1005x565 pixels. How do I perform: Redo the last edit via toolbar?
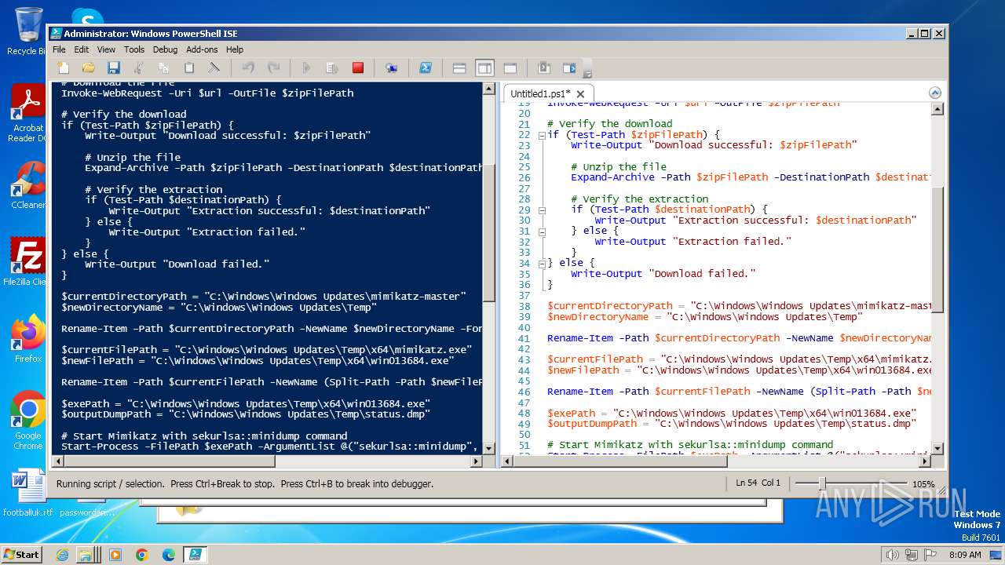click(273, 68)
